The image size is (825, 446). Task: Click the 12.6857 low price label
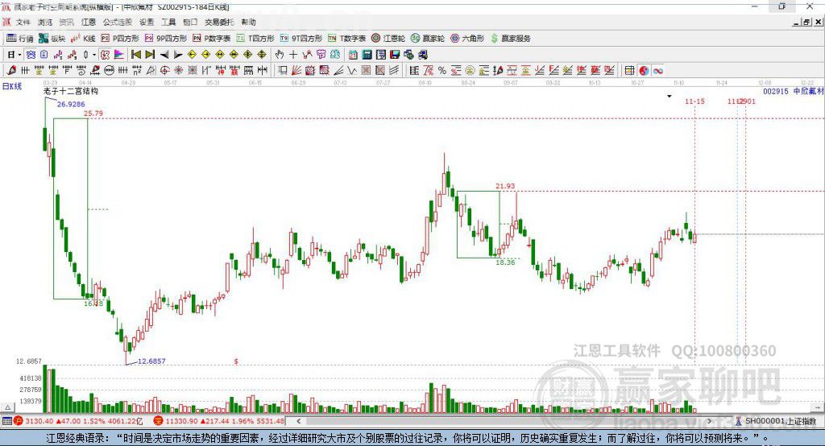[x=151, y=361]
